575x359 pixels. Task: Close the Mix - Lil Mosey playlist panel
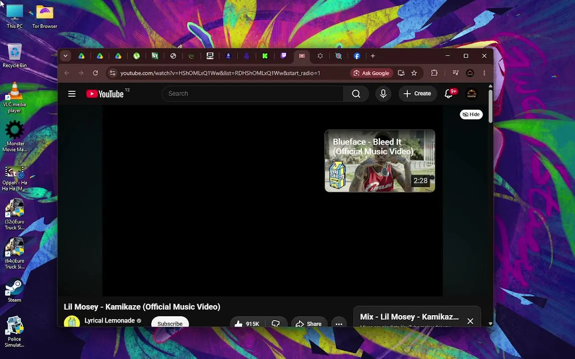470,321
